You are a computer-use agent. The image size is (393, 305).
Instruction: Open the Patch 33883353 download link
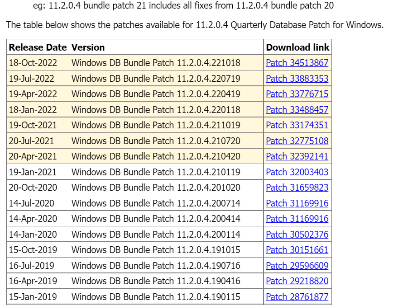[297, 79]
